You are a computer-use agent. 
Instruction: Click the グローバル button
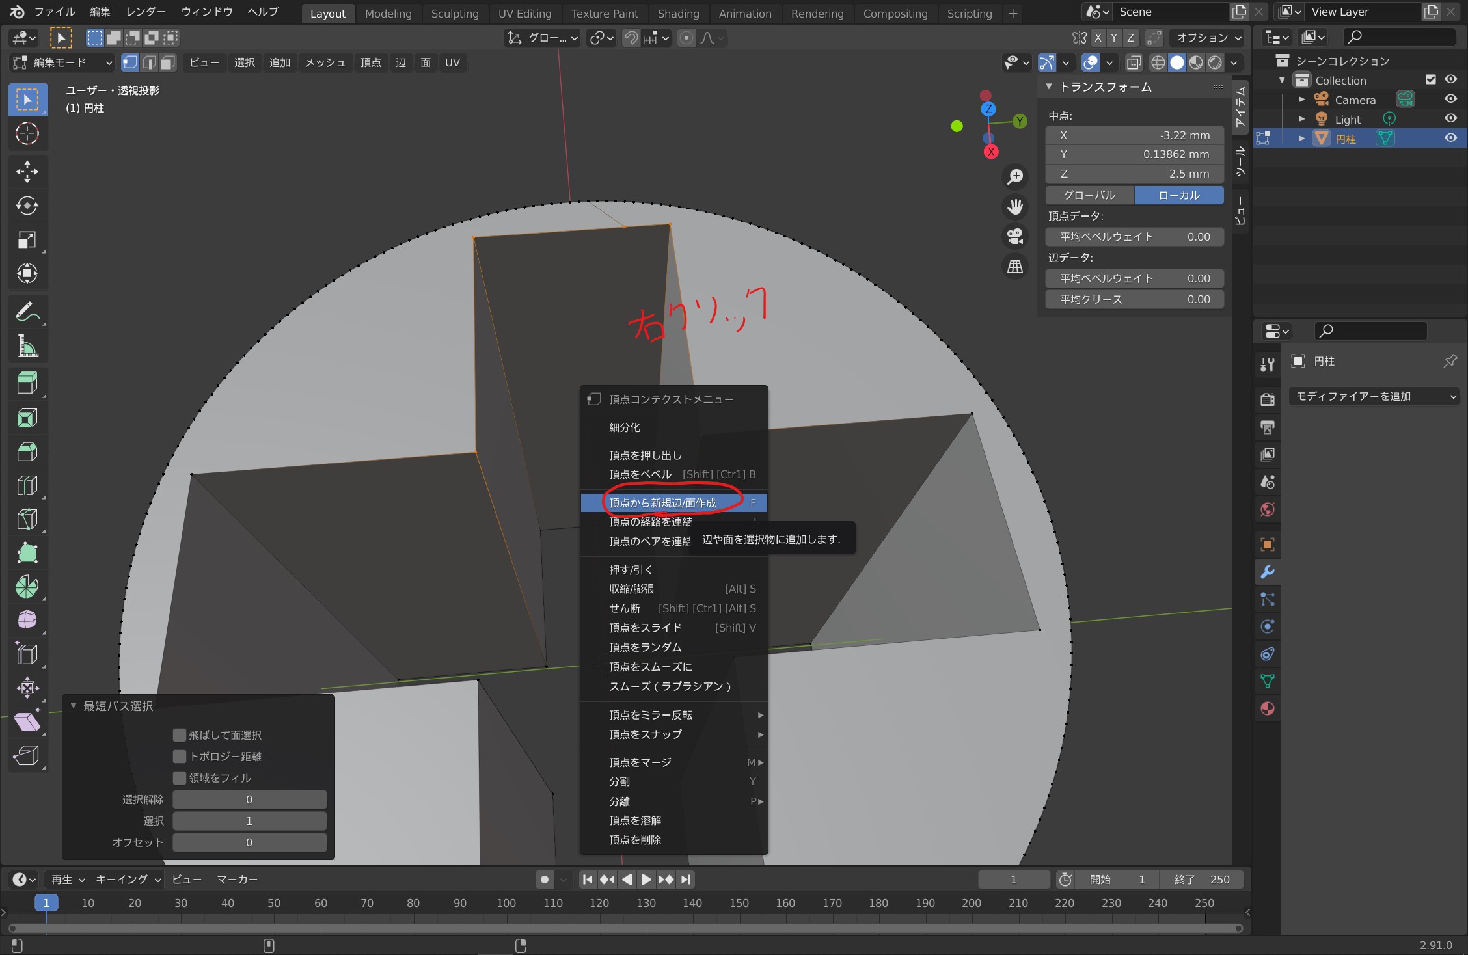pyautogui.click(x=1089, y=195)
